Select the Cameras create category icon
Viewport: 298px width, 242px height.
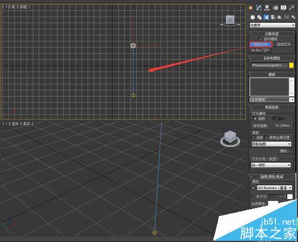point(273,17)
